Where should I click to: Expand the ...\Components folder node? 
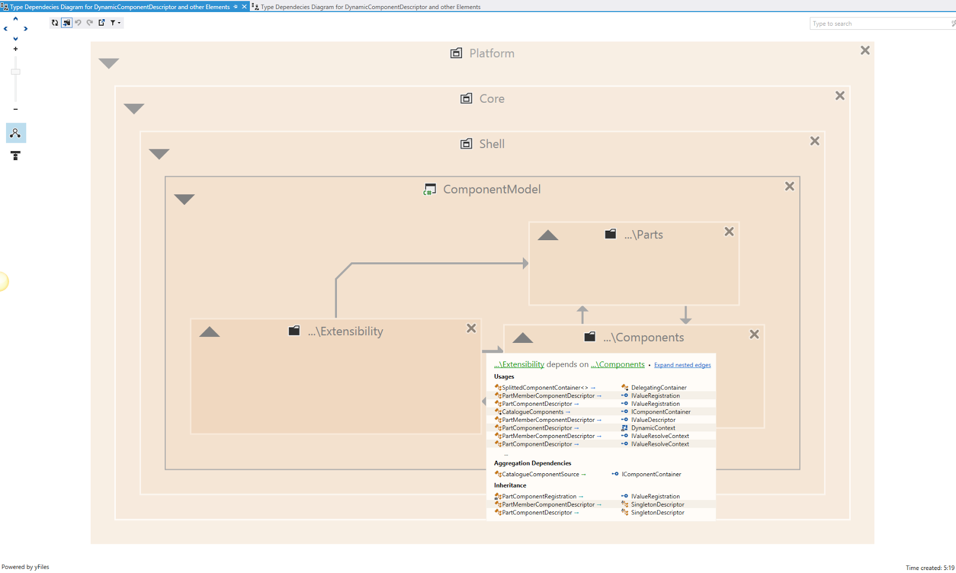point(523,338)
